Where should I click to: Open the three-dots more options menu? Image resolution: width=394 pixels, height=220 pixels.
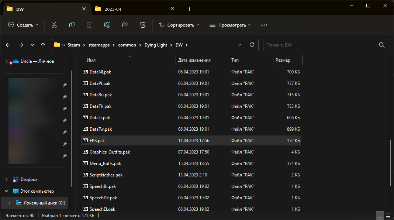[x=264, y=25]
